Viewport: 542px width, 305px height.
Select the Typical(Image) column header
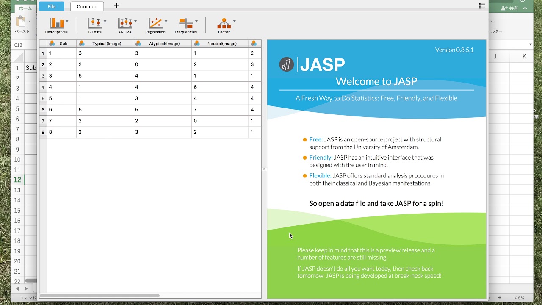point(105,43)
